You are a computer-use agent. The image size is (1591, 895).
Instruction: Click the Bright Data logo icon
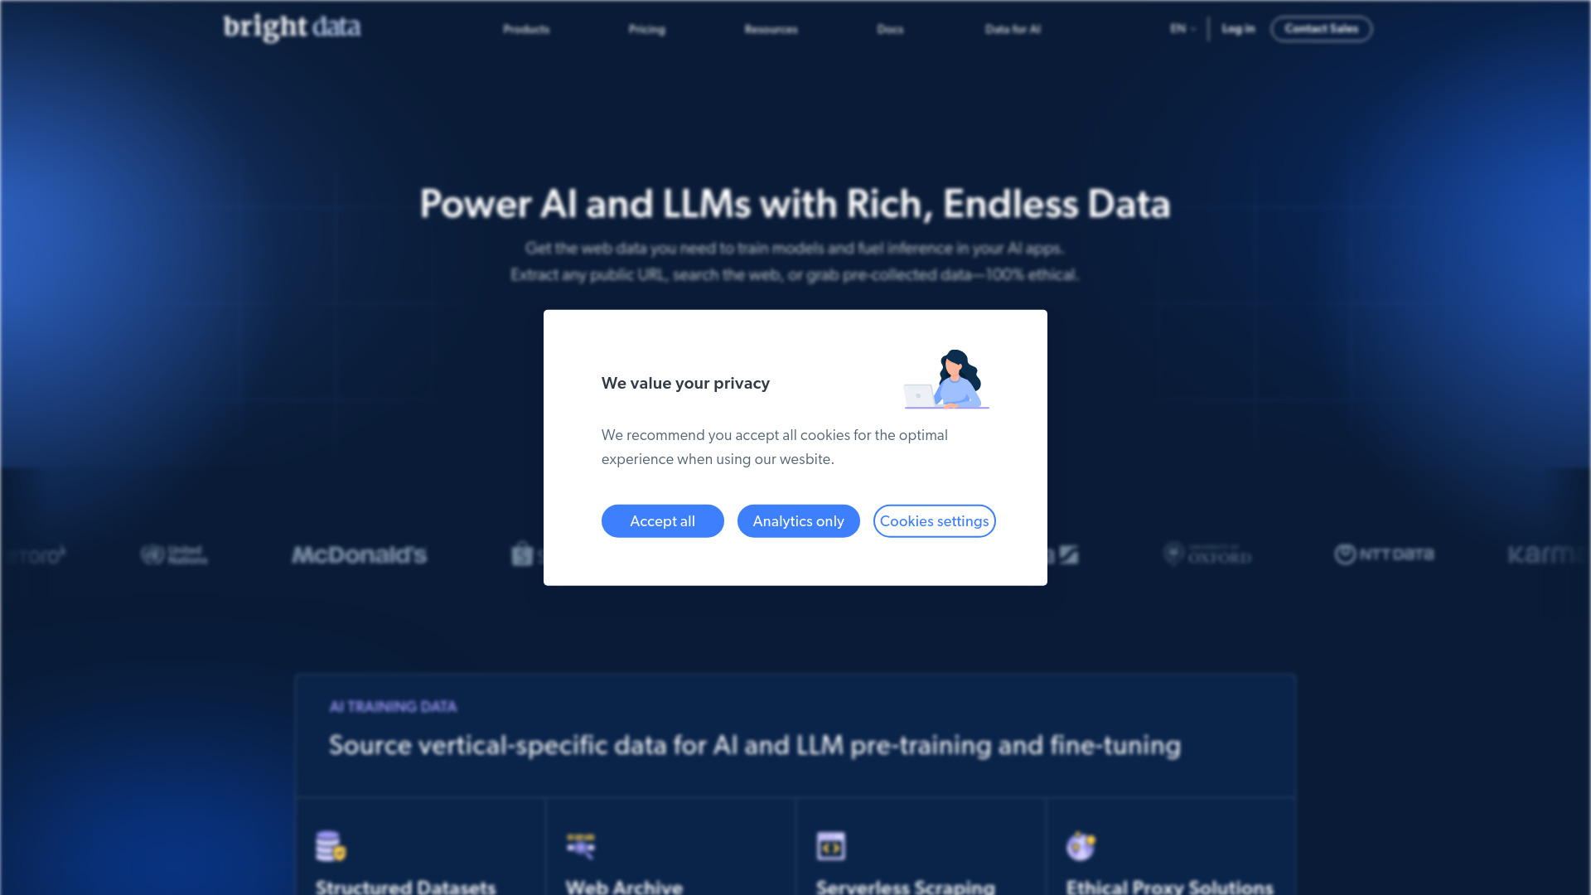point(292,28)
